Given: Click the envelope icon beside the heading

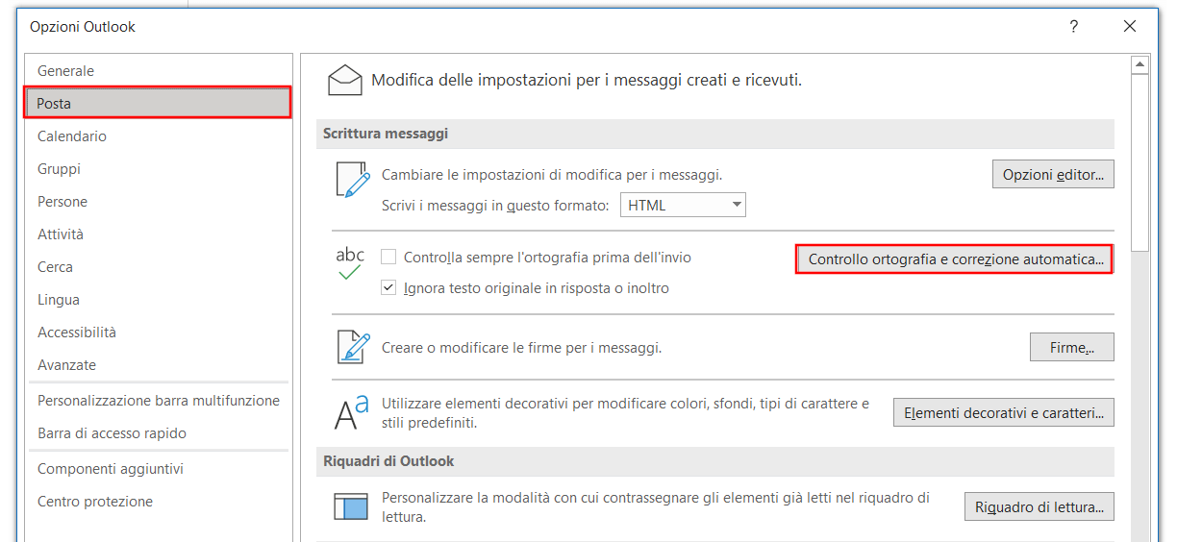Looking at the screenshot, I should (344, 80).
